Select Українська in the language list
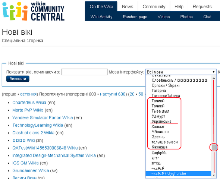Viewport: 220px width, 179px height. point(161,121)
